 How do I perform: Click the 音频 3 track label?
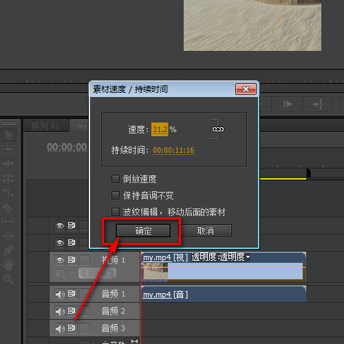[x=114, y=328]
